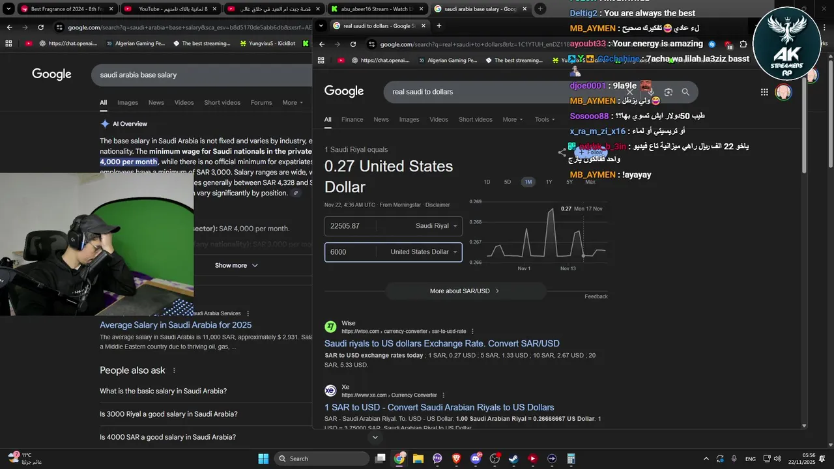The image size is (834, 469).
Task: Search by image with the lens icon
Action: 668,92
